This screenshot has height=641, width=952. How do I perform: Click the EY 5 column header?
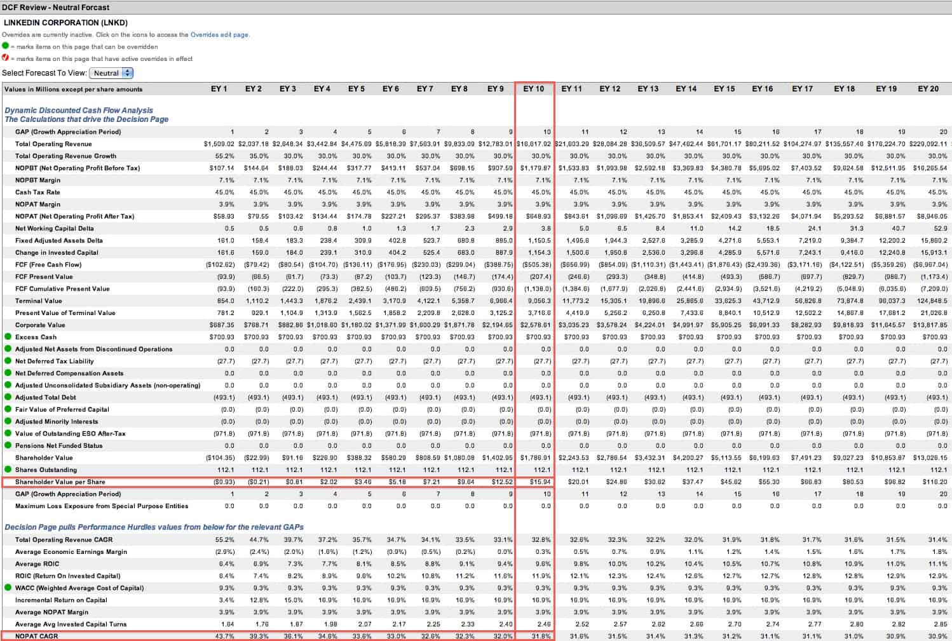[356, 89]
